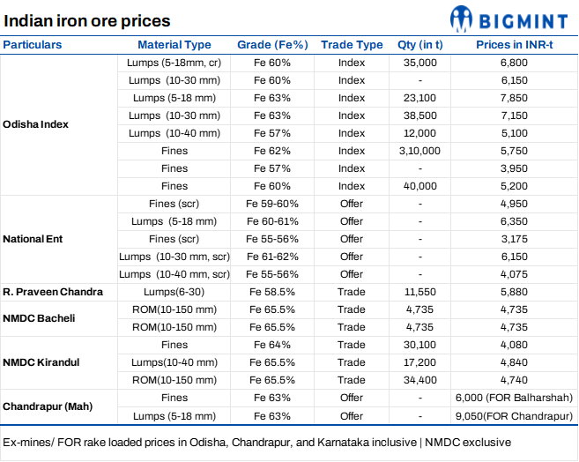The image size is (579, 462).
Task: Click the Chandrapur (Mah) row label
Action: 48,406
